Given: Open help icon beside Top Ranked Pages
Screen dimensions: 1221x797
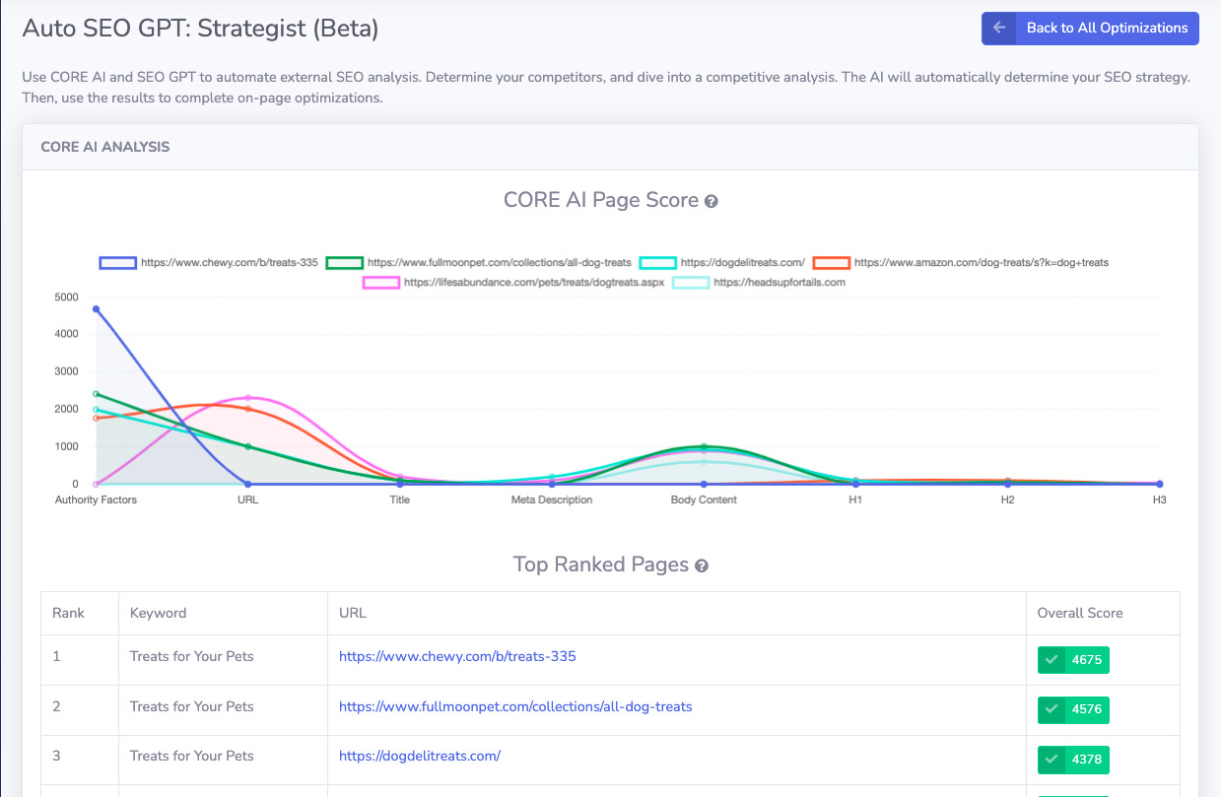Looking at the screenshot, I should coord(702,565).
